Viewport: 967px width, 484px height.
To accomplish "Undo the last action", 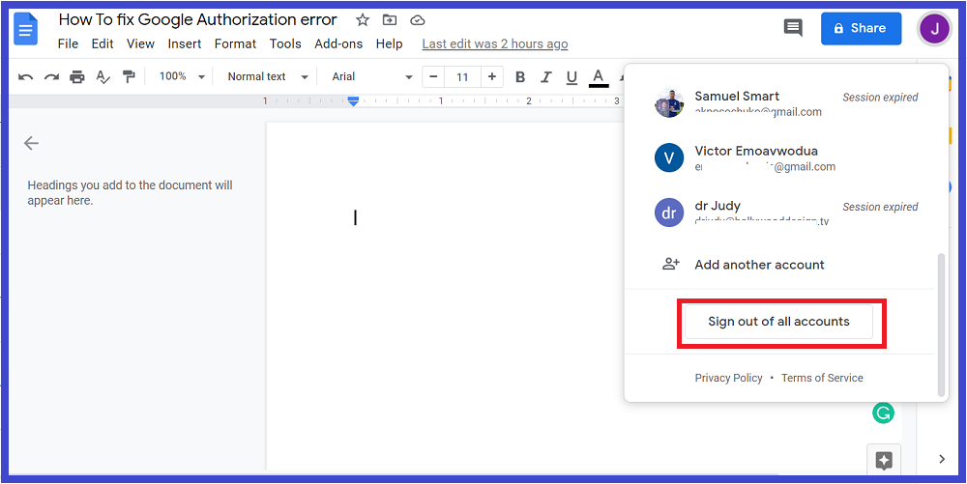I will click(x=26, y=77).
